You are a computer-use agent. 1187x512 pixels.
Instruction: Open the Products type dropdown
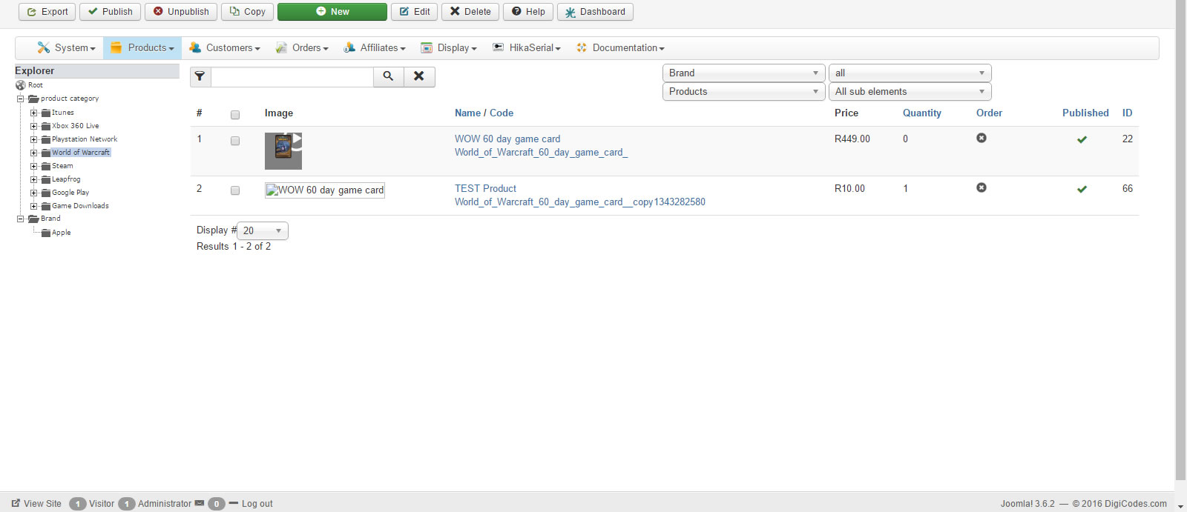[x=743, y=91]
